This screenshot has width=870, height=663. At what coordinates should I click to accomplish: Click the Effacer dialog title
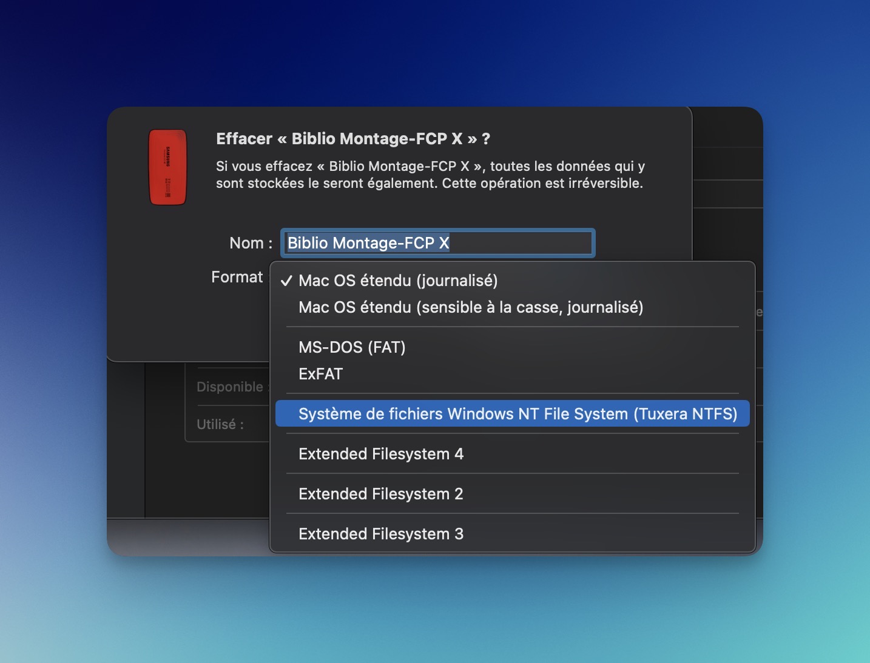[x=353, y=139]
